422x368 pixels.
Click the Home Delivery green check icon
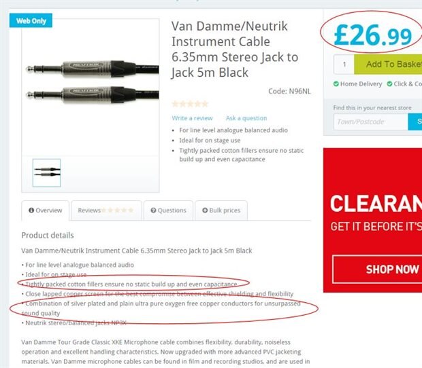336,84
